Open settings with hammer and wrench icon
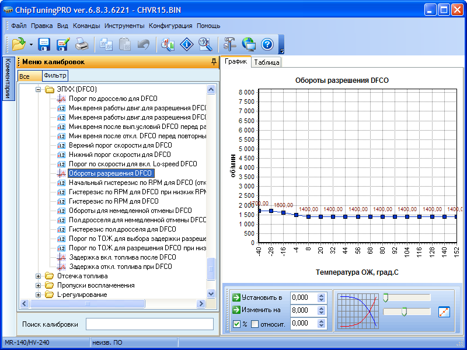This screenshot has height=350, width=467. (x=229, y=44)
